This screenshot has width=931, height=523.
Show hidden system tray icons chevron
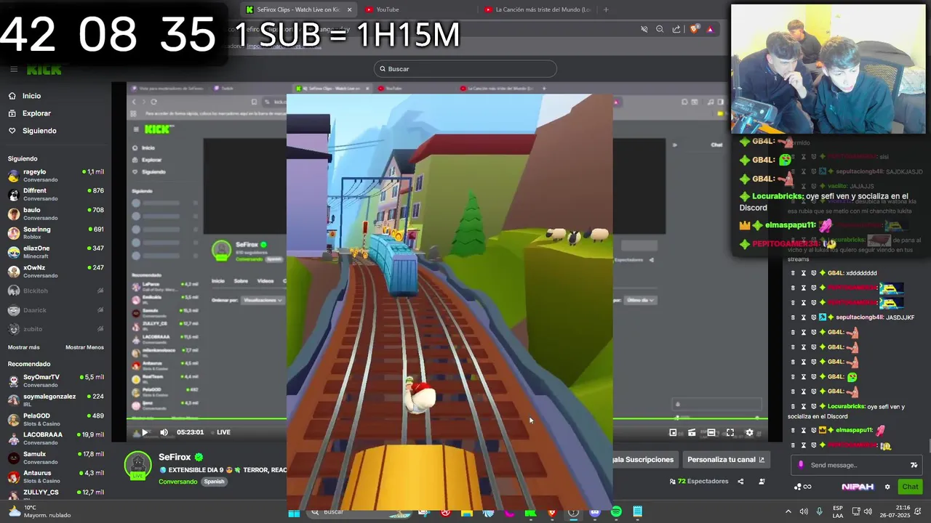[x=788, y=511]
